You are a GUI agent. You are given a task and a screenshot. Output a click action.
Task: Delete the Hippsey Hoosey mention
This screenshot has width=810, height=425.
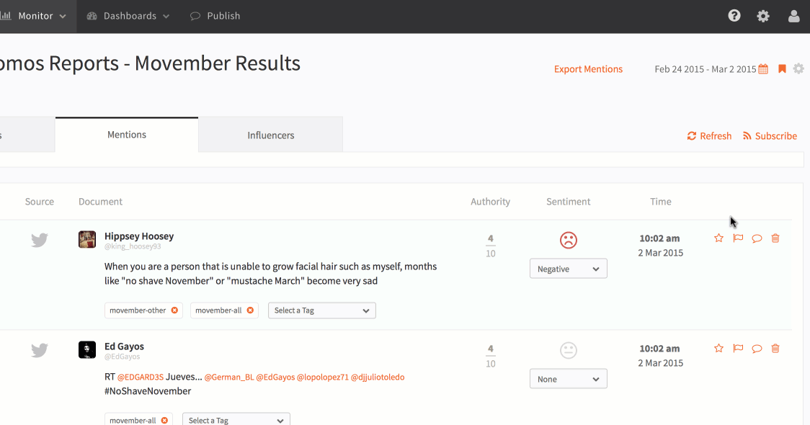tap(775, 238)
